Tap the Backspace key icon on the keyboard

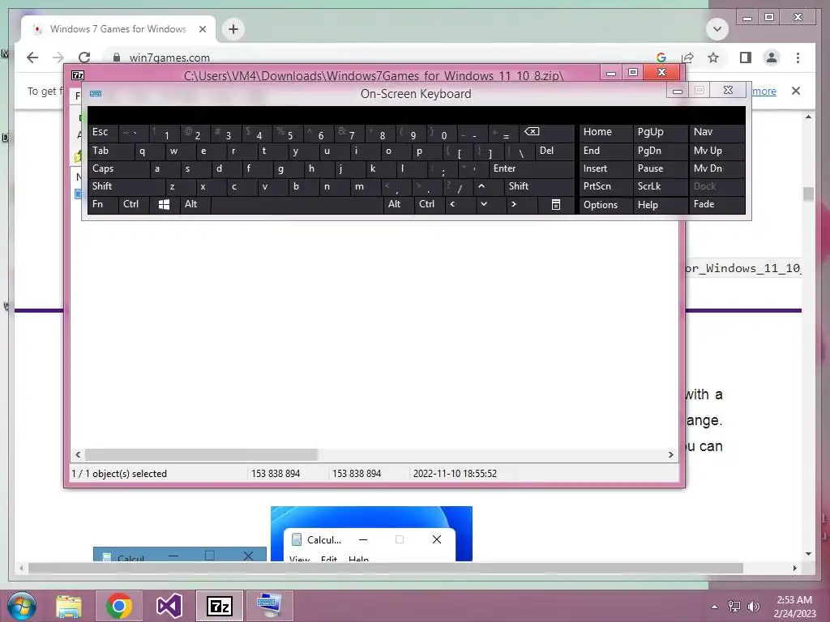pyautogui.click(x=532, y=132)
